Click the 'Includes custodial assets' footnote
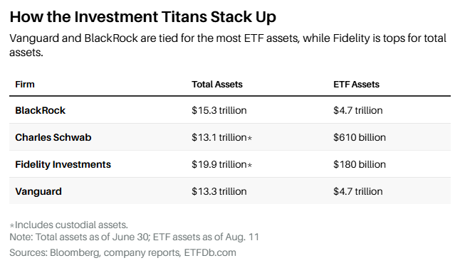This screenshot has height=263, width=460. 69,225
